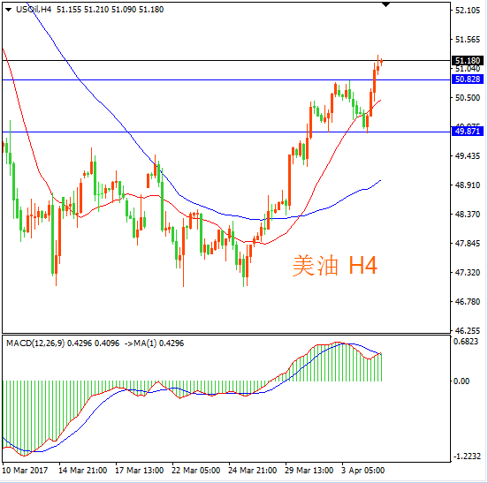Select the horizontal line at 50.828

click(226, 79)
